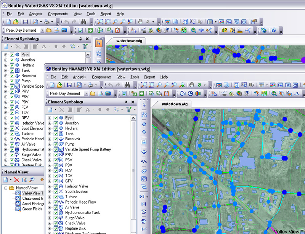Select watertown.wtg tab in HAMMER window
Screen dimensions: 305x234
click(x=175, y=104)
